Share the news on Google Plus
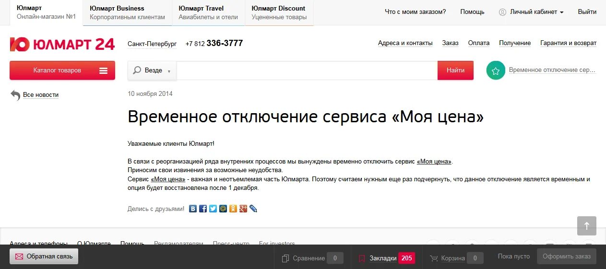Viewport: 606px width, 269px height. pos(243,209)
